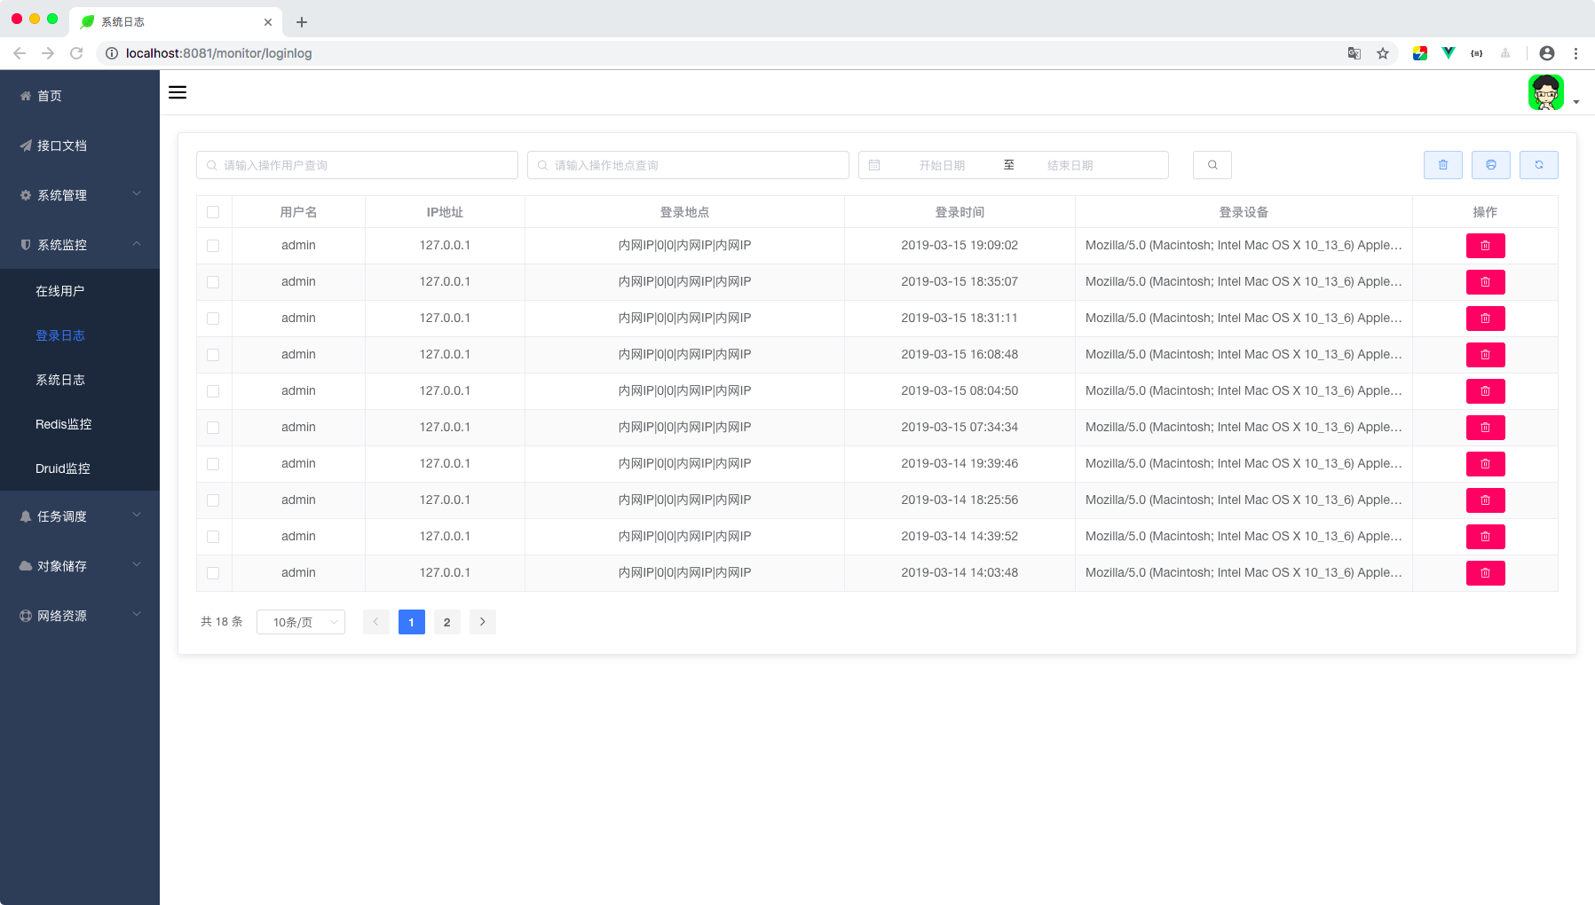The image size is (1595, 905).
Task: Expand the 对象储存 sidebar menu
Action: [x=80, y=566]
